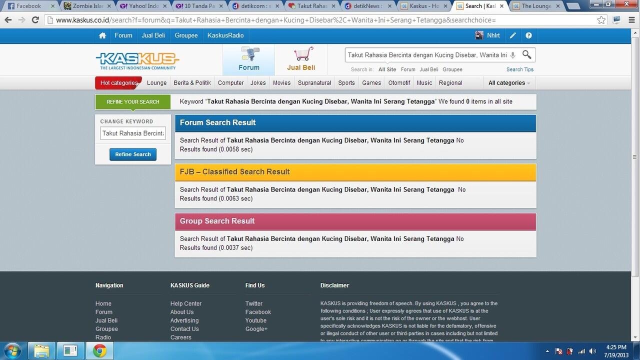Click the browser forward arrow

pyautogui.click(x=21, y=20)
